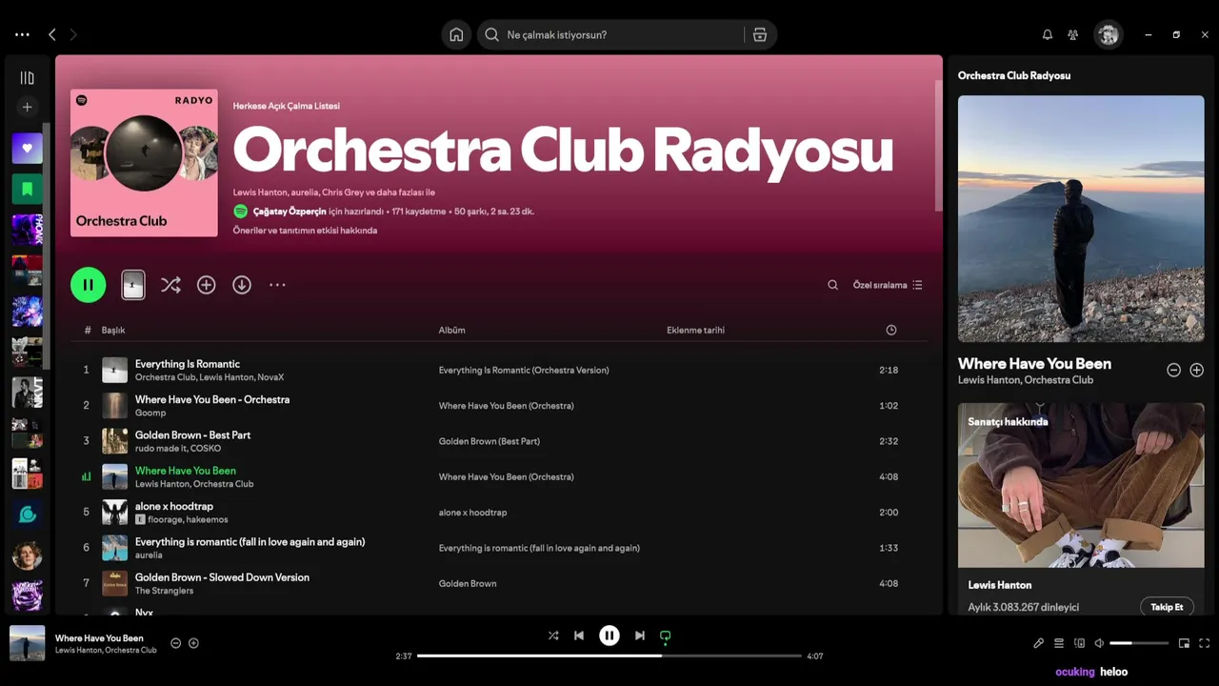
Task: Open the Özel sıralama sort dropdown
Action: click(x=888, y=285)
